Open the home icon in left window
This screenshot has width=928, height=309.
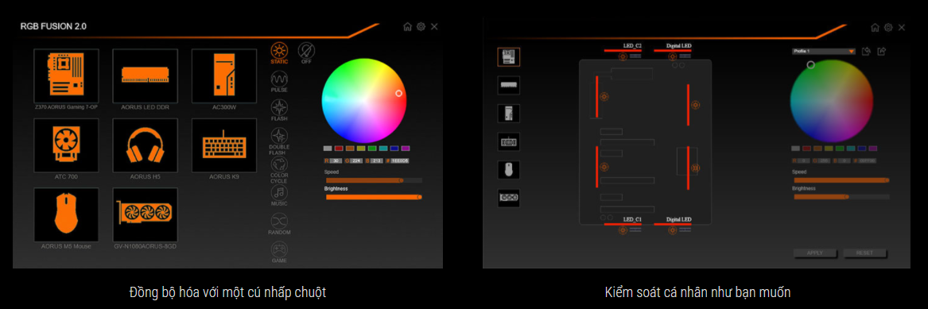(407, 26)
